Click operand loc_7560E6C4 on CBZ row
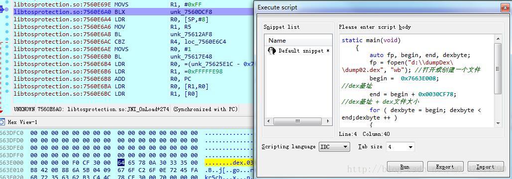This screenshot has width=512, height=179. [x=206, y=42]
